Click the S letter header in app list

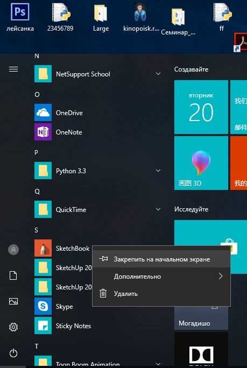[x=36, y=230]
